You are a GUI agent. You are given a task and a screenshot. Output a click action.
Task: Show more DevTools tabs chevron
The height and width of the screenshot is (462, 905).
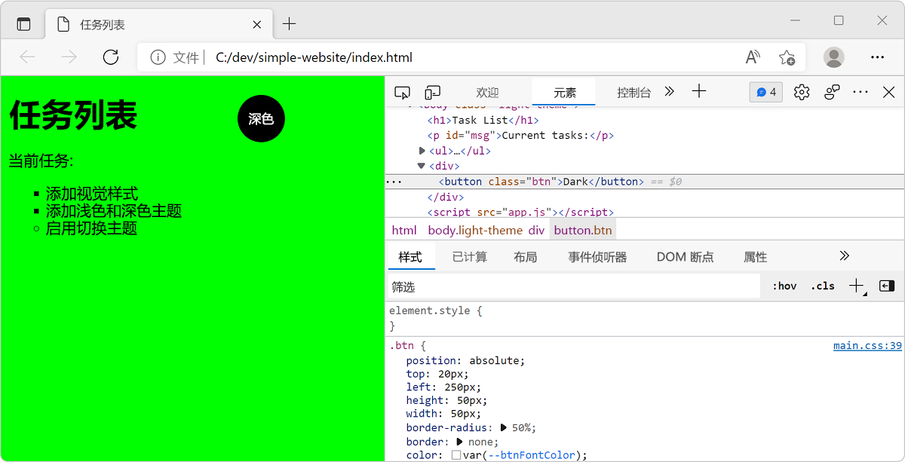(669, 92)
